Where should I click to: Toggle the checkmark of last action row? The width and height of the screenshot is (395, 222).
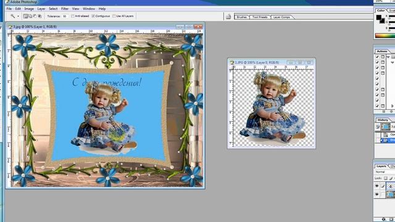click(x=377, y=106)
